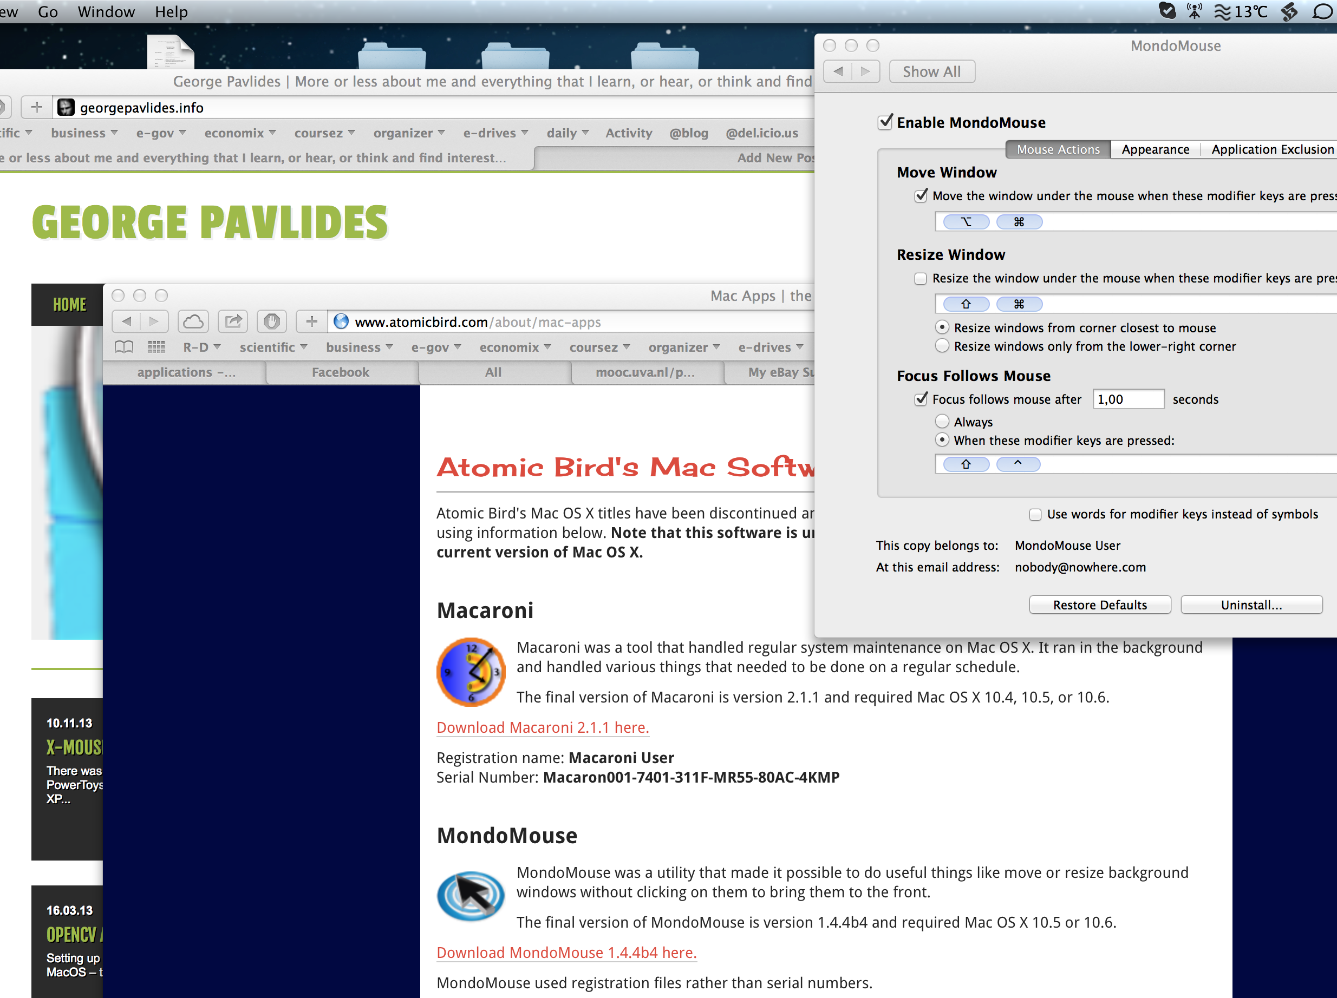Click the Option key token under Move Window
Screen dimensions: 1337x998
pyautogui.click(x=966, y=222)
